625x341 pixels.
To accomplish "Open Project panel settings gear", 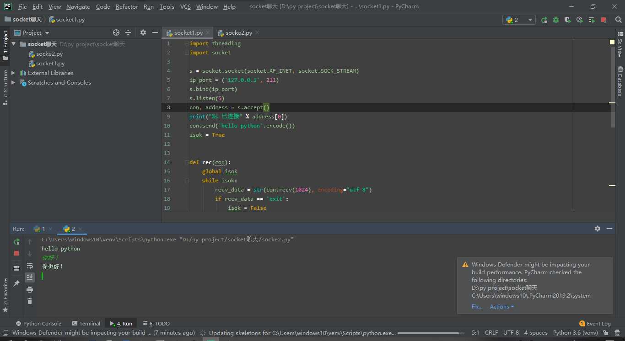I will (x=143, y=32).
